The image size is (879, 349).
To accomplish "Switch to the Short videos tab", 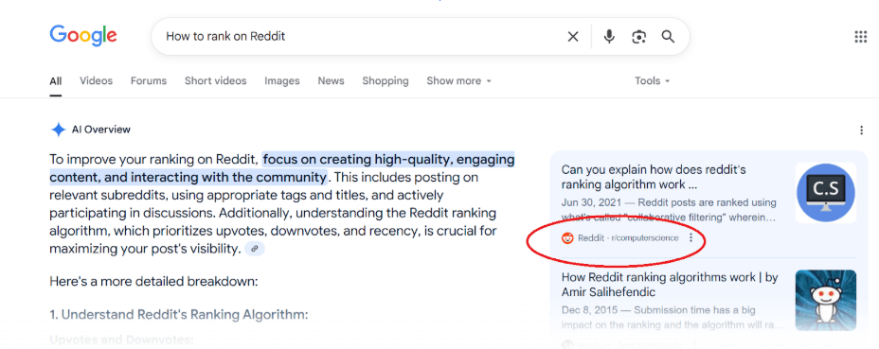I will pyautogui.click(x=216, y=81).
